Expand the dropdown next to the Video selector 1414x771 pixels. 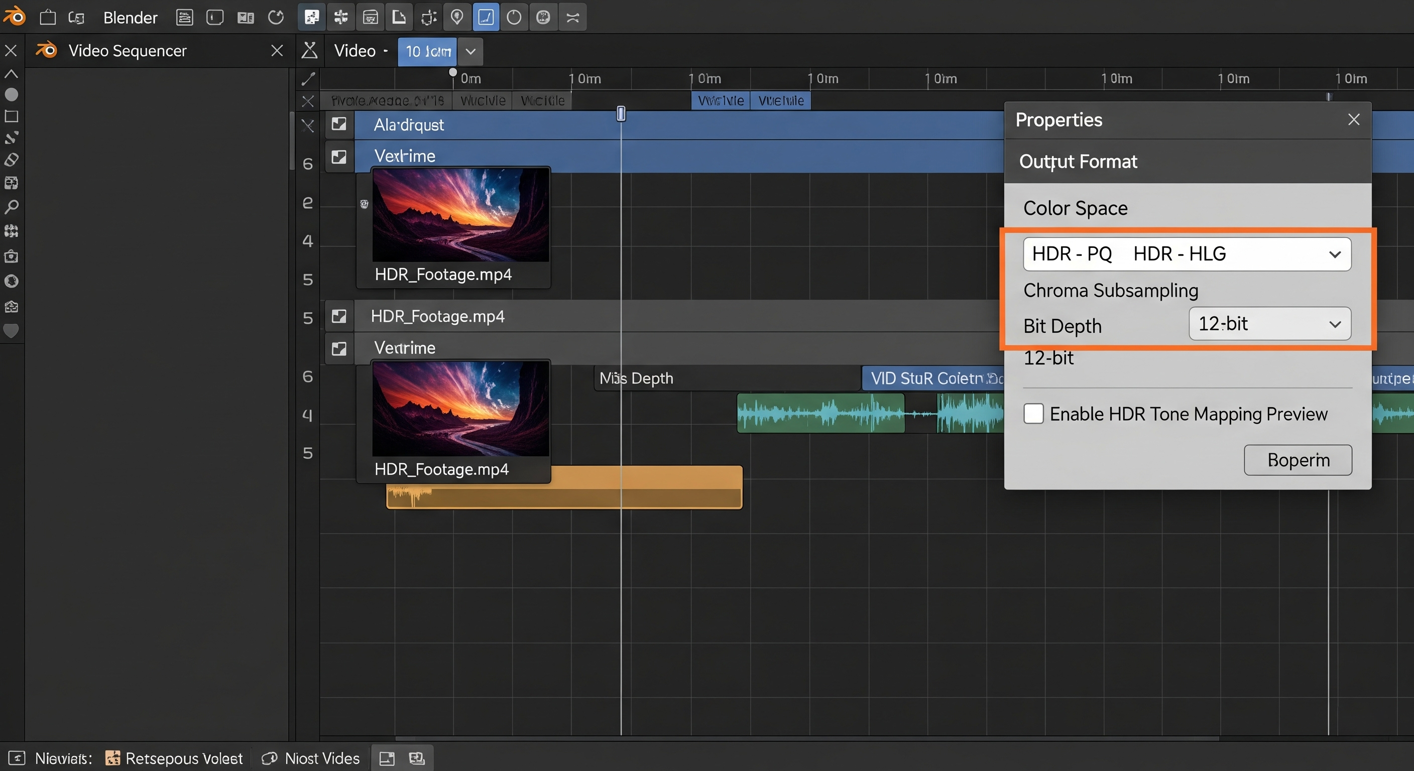[x=470, y=52]
